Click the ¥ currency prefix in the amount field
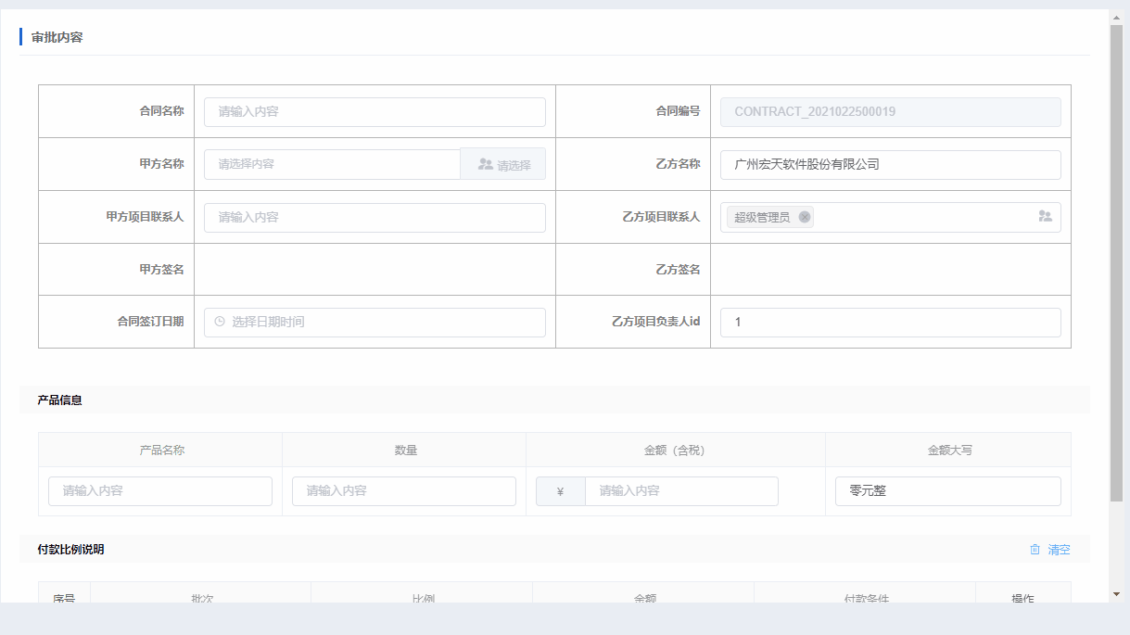The height and width of the screenshot is (635, 1130). 560,491
